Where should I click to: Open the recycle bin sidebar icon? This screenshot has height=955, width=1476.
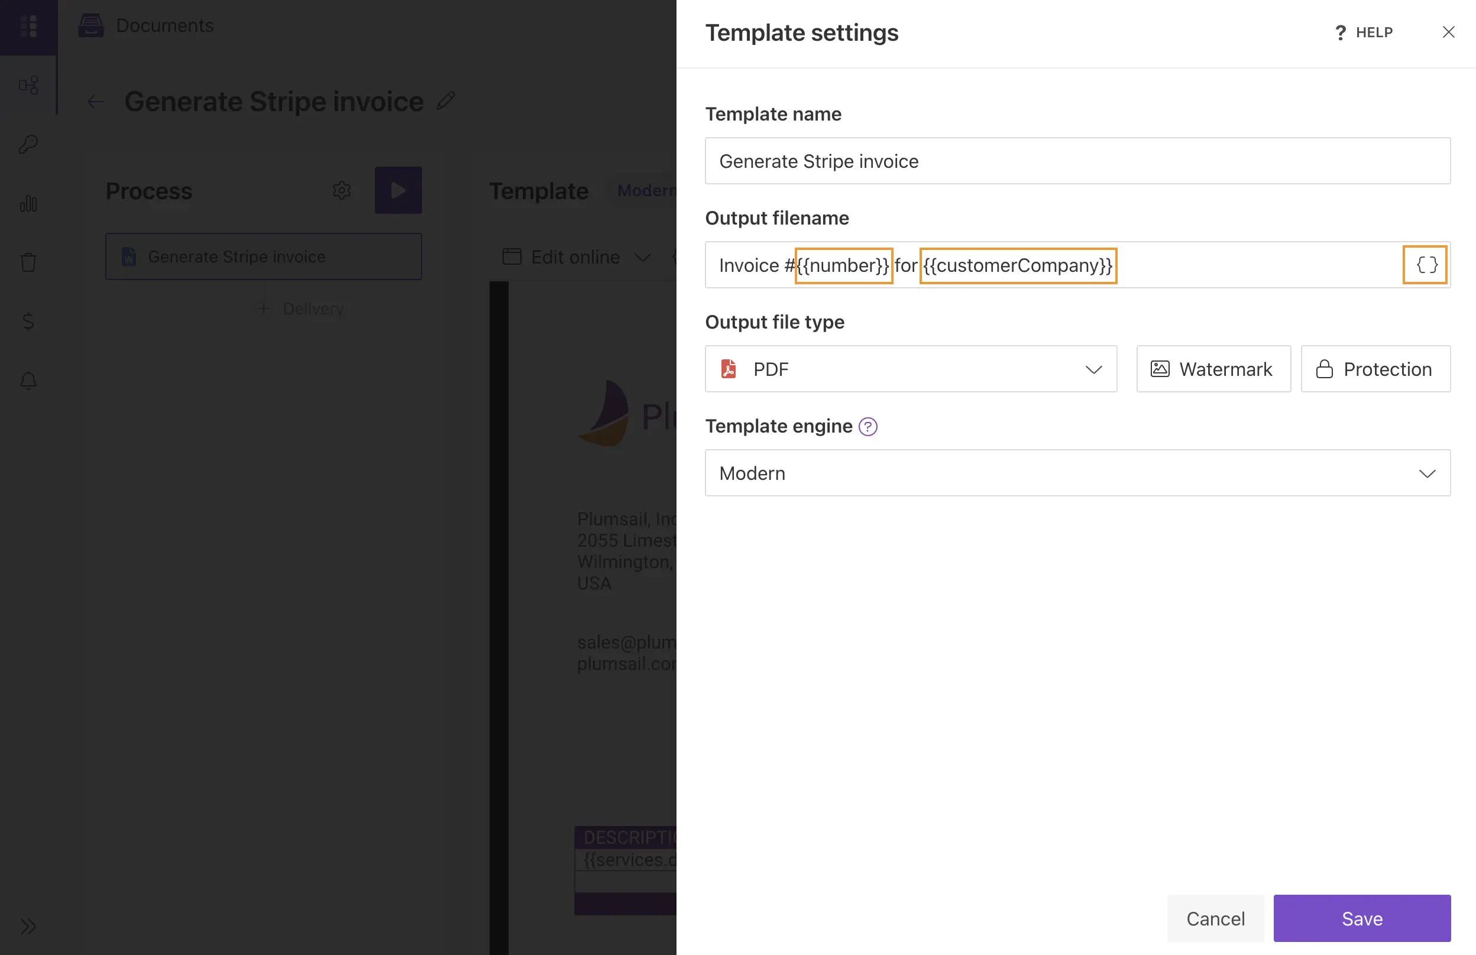coord(28,262)
